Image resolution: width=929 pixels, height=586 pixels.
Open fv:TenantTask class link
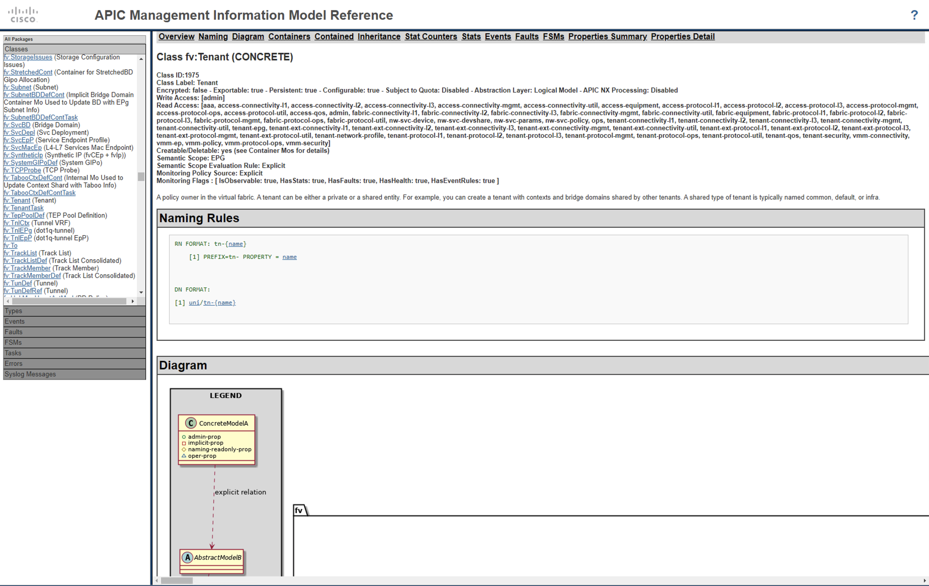point(24,208)
